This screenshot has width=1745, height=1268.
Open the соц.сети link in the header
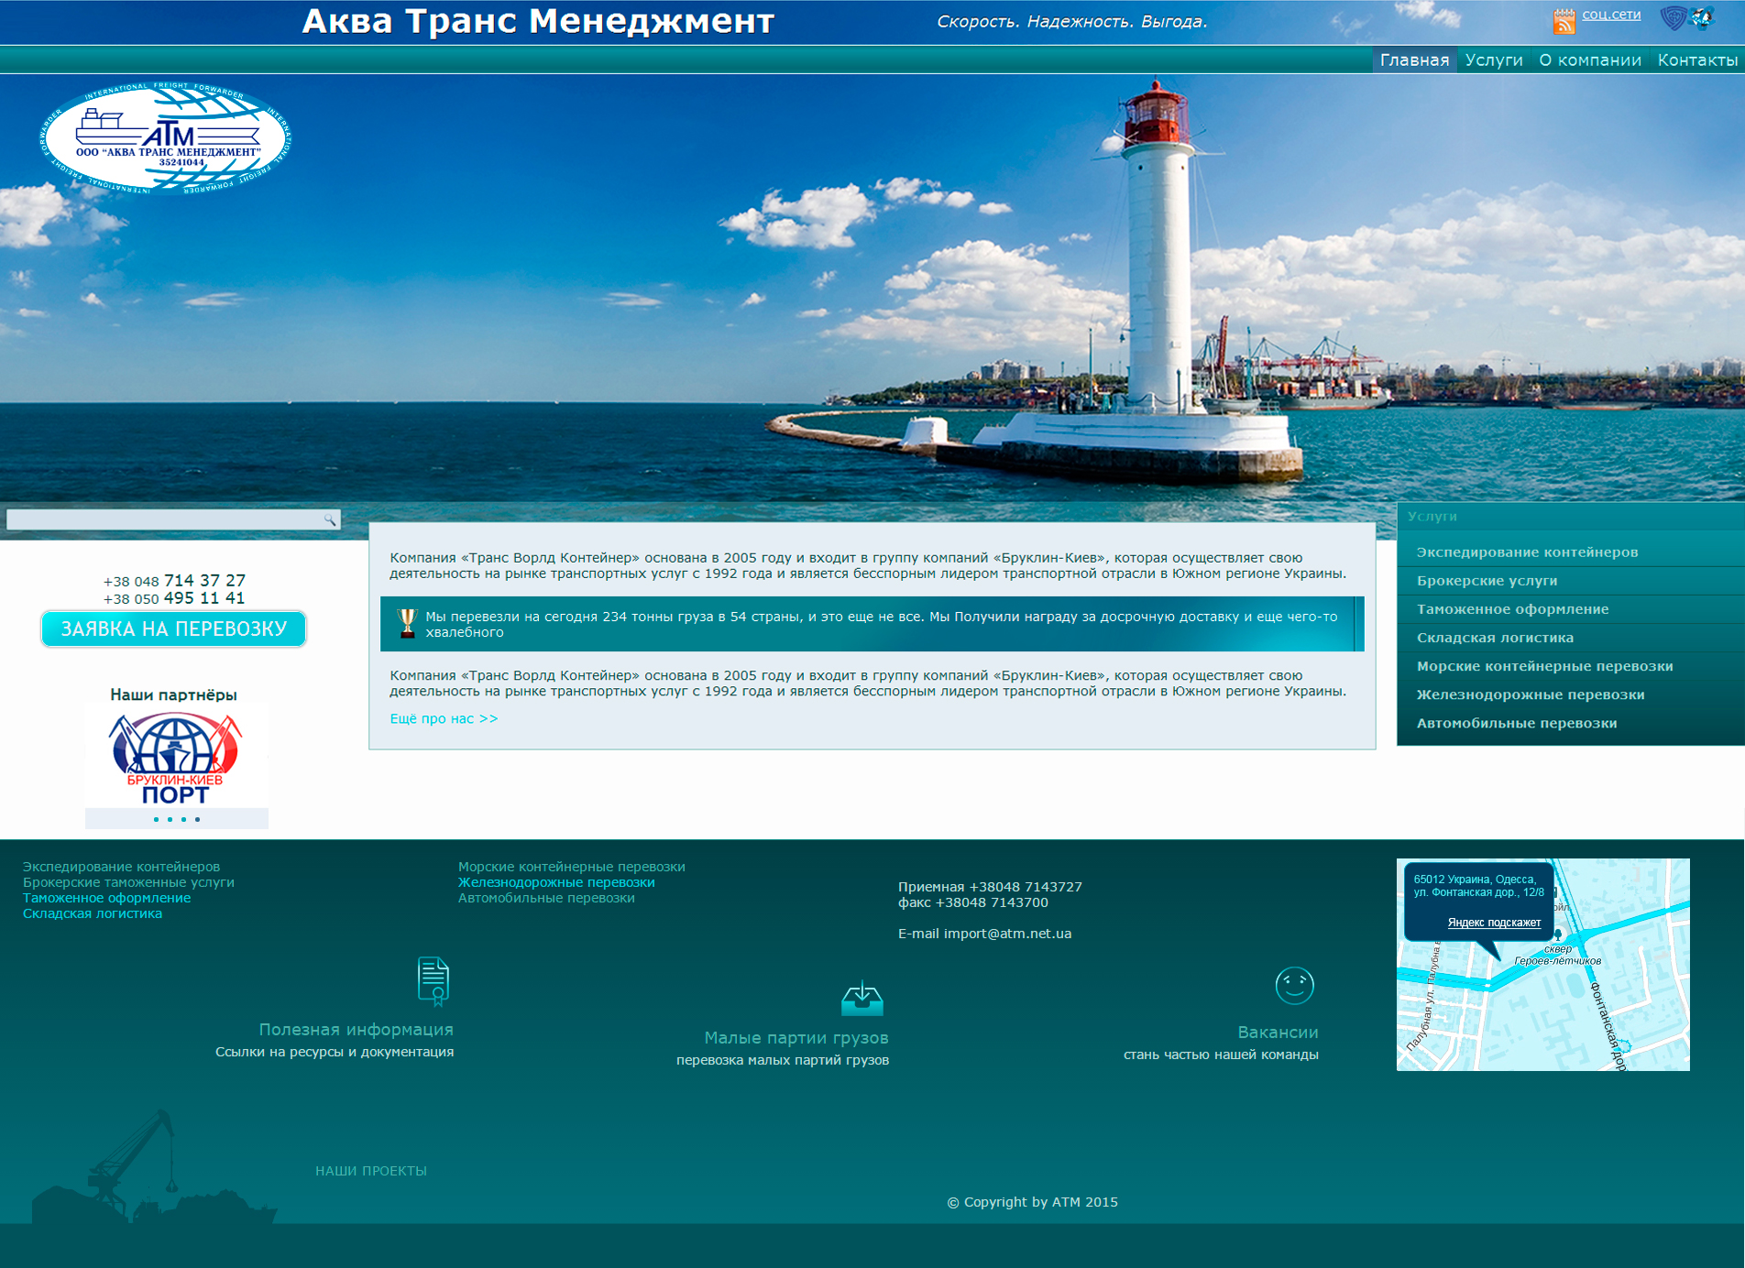(x=1611, y=15)
